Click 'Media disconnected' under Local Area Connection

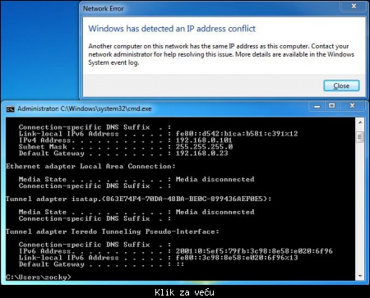pyautogui.click(x=215, y=180)
